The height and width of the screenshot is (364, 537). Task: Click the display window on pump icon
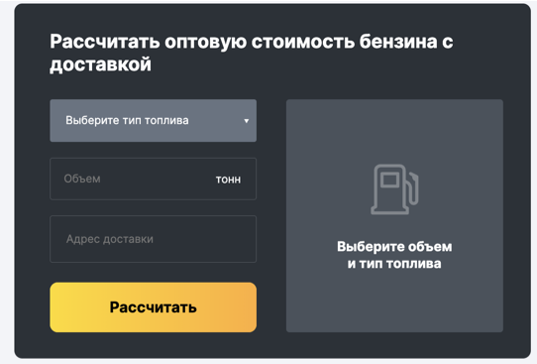pos(389,180)
